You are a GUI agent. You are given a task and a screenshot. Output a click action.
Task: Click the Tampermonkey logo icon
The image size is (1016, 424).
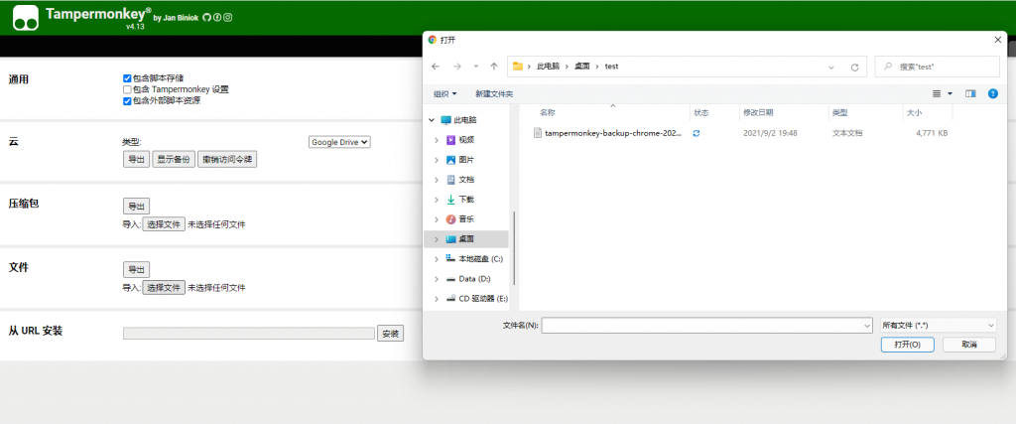[26, 18]
